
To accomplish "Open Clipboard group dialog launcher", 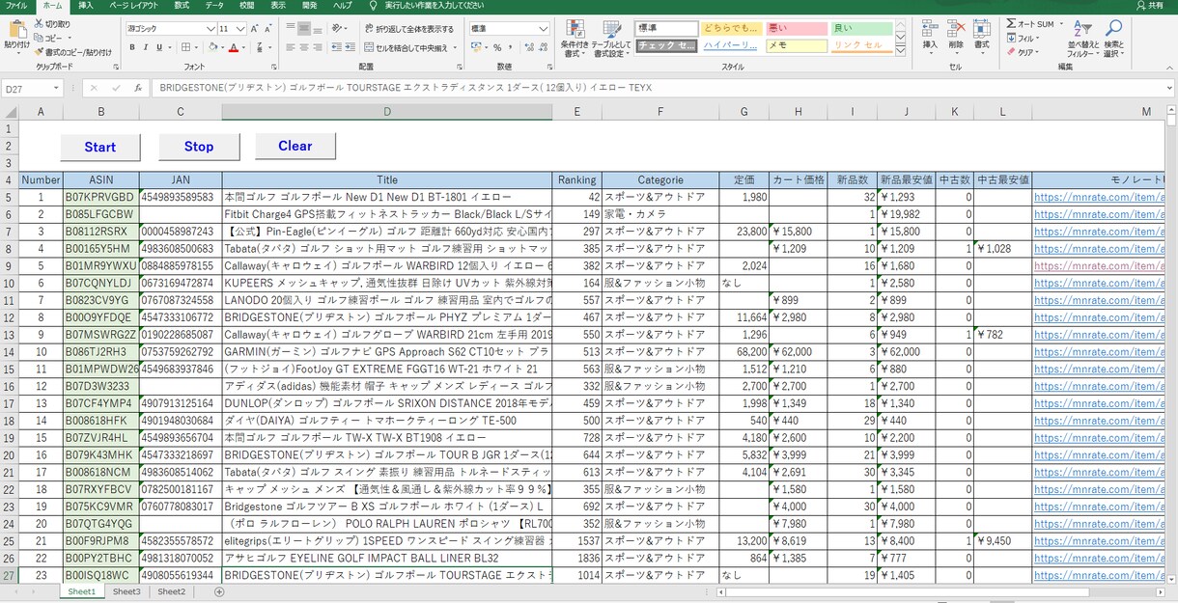I will [116, 68].
